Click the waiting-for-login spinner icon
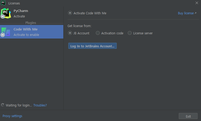 click(2, 105)
